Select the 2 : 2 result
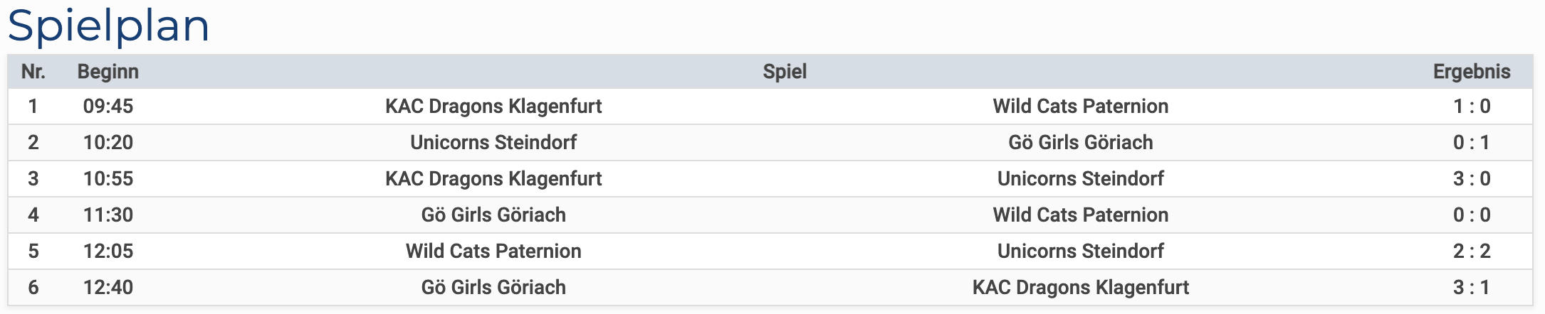Image resolution: width=1545 pixels, height=314 pixels. tap(1472, 251)
